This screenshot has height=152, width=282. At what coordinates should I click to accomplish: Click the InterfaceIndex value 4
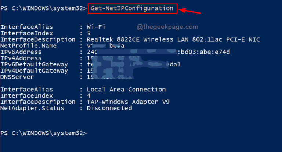(88, 96)
